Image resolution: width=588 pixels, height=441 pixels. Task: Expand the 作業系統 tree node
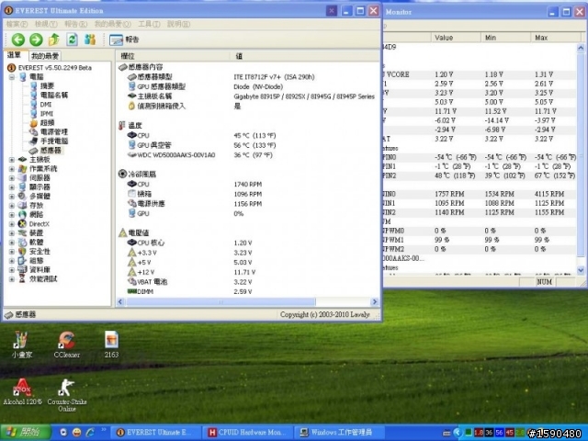tap(12, 169)
